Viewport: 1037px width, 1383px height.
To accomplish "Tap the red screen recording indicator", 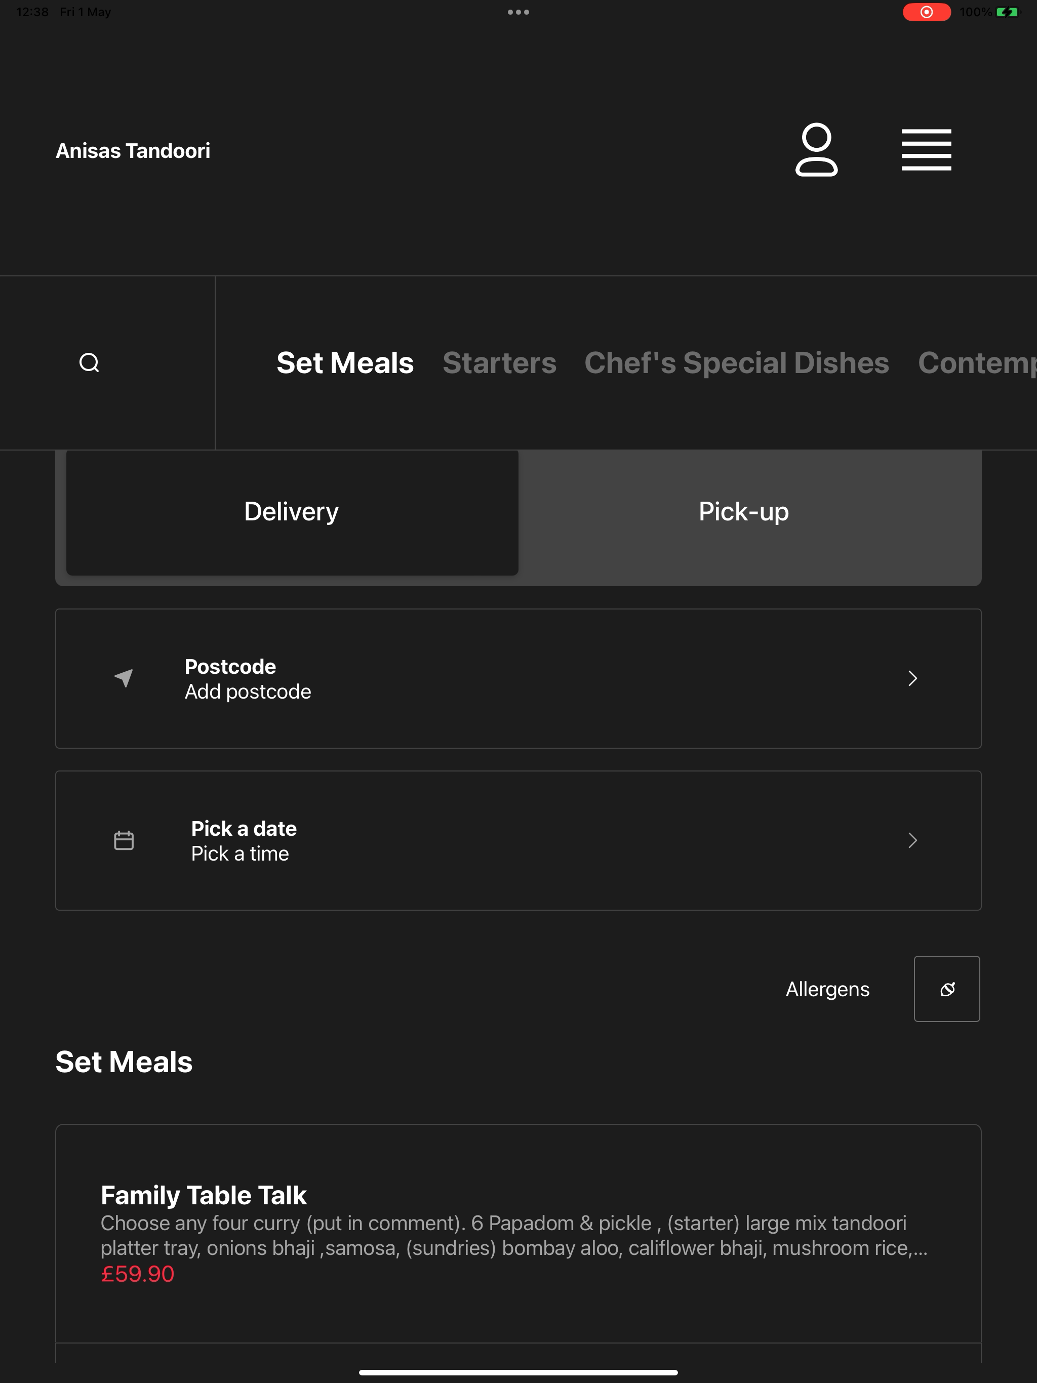I will pos(926,12).
